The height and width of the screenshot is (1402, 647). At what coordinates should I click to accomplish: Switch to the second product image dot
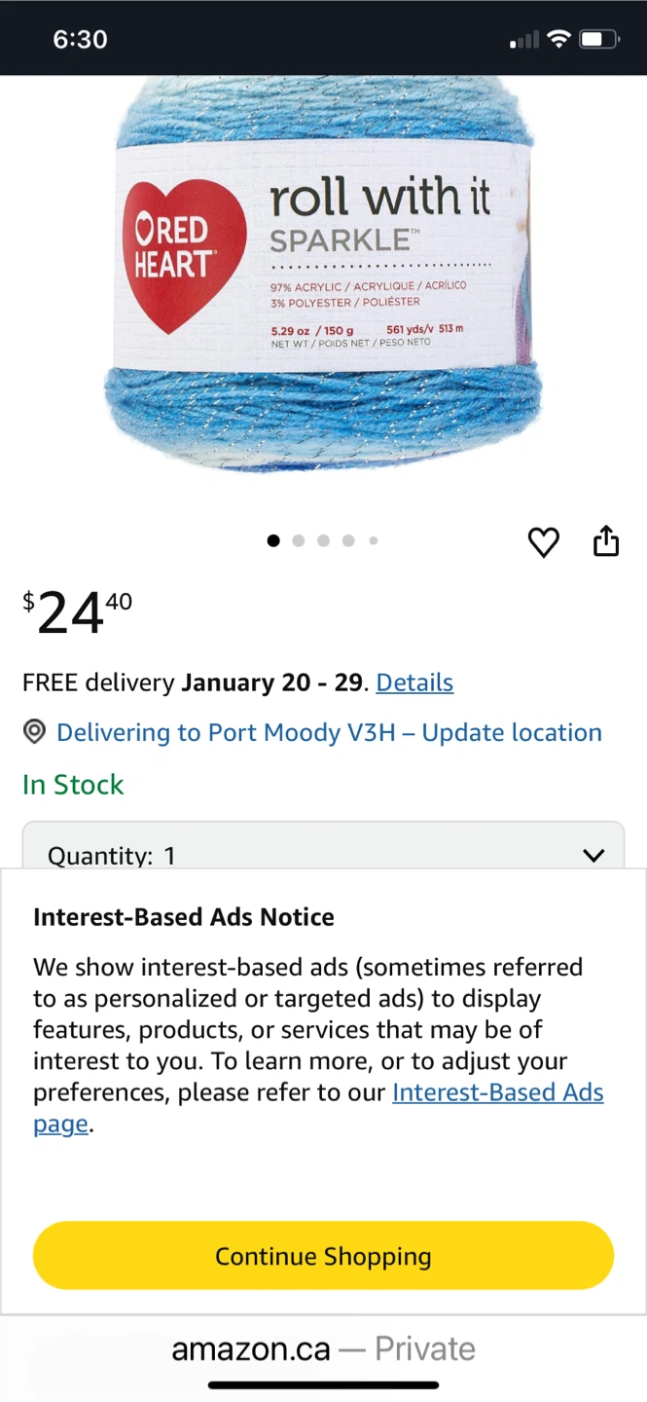(x=299, y=541)
